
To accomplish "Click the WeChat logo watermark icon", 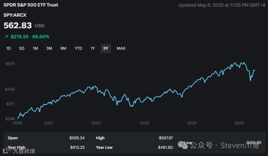I will coord(183,145).
